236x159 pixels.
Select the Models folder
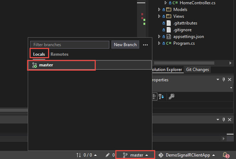180,10
